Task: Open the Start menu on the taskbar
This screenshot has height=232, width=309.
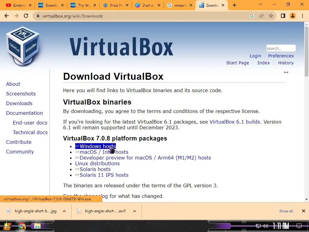Action: 7,226
